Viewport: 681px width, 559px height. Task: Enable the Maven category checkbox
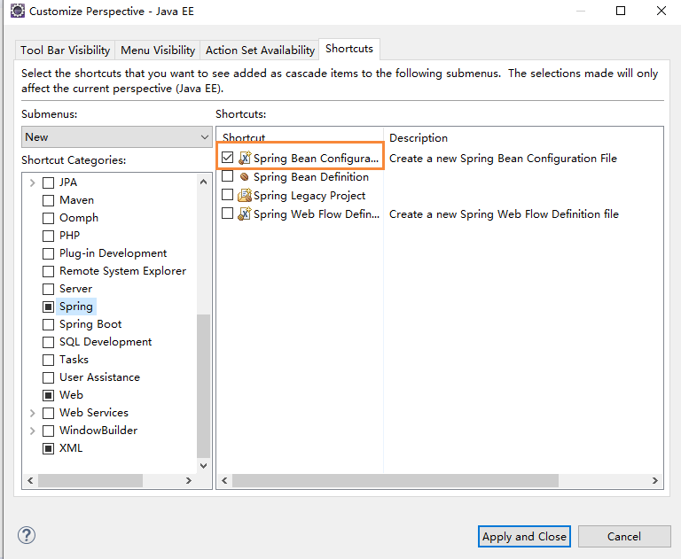click(48, 200)
